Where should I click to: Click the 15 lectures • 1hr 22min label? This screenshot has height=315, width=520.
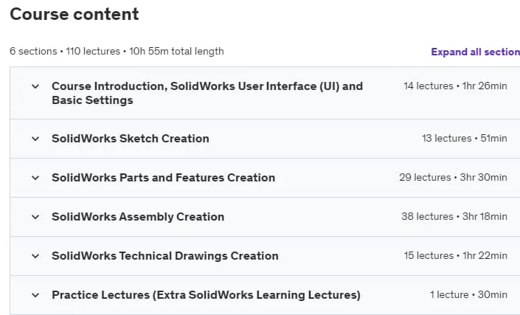point(456,256)
